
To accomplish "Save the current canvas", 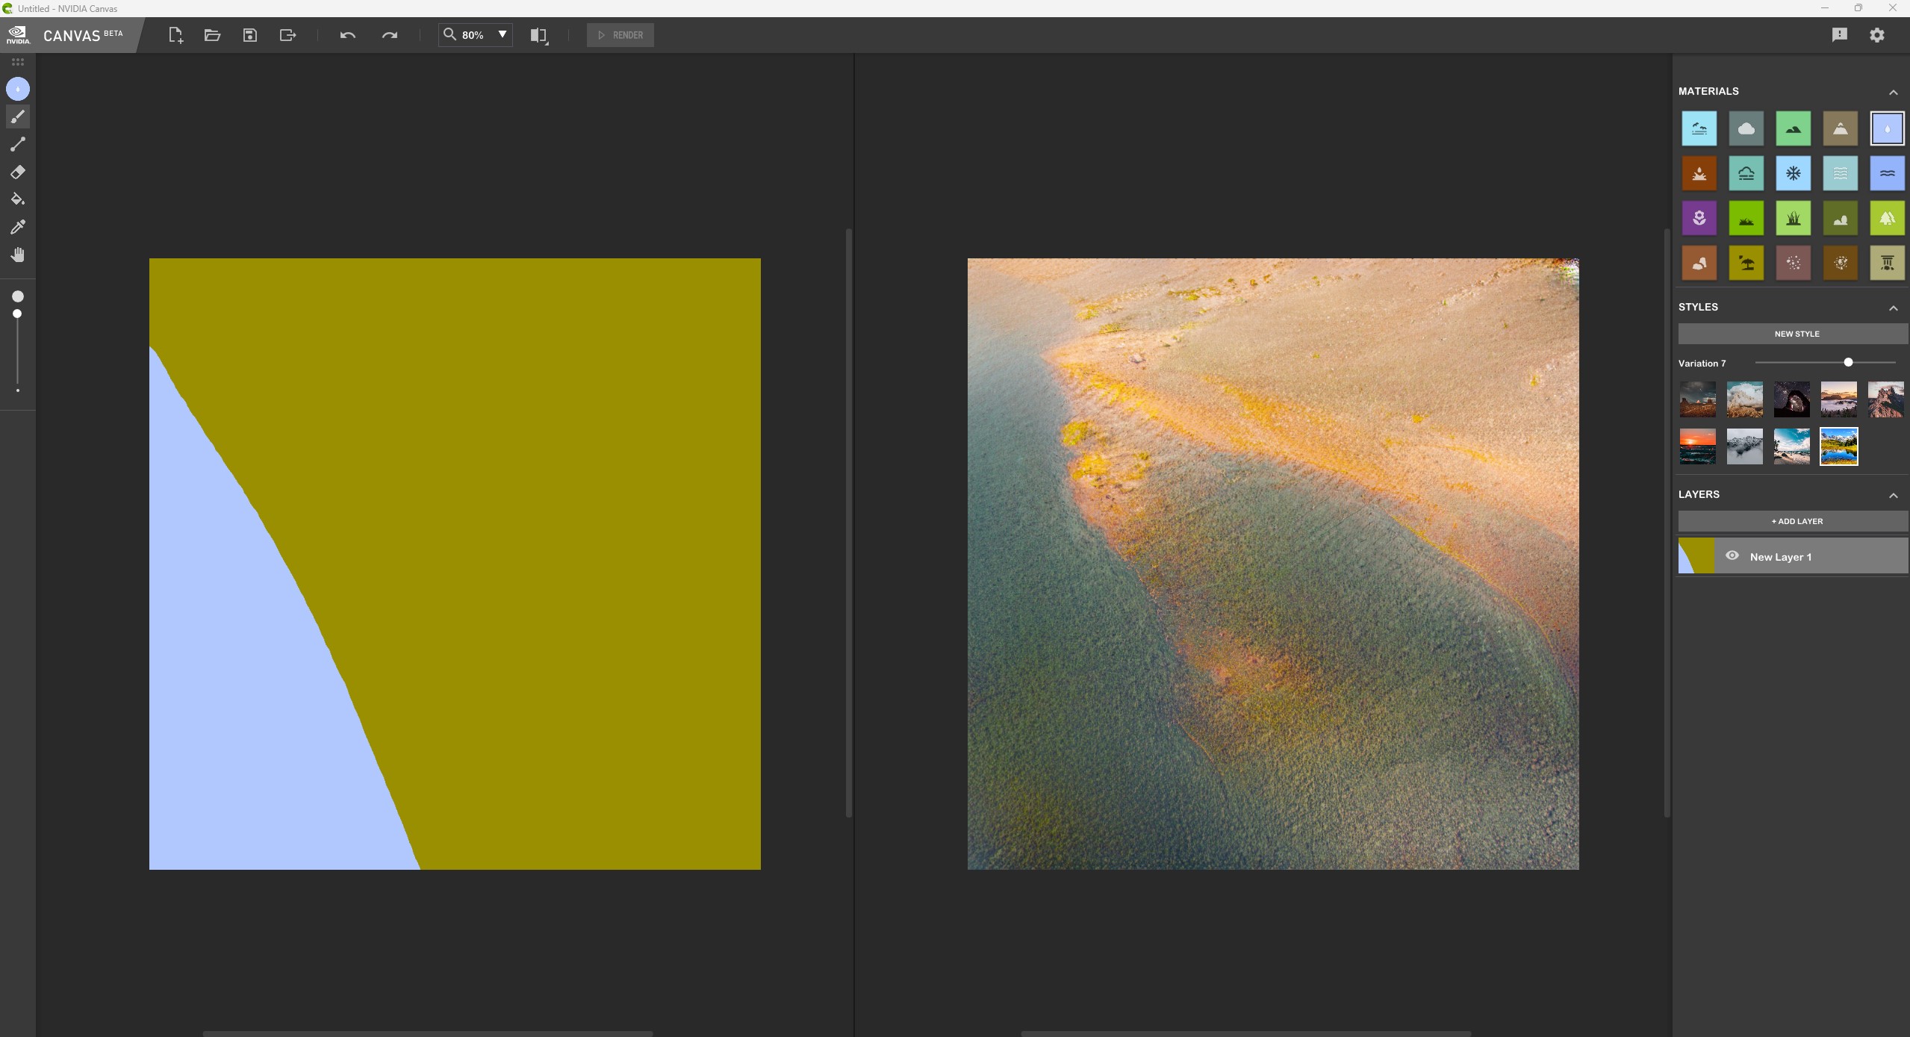I will point(250,35).
